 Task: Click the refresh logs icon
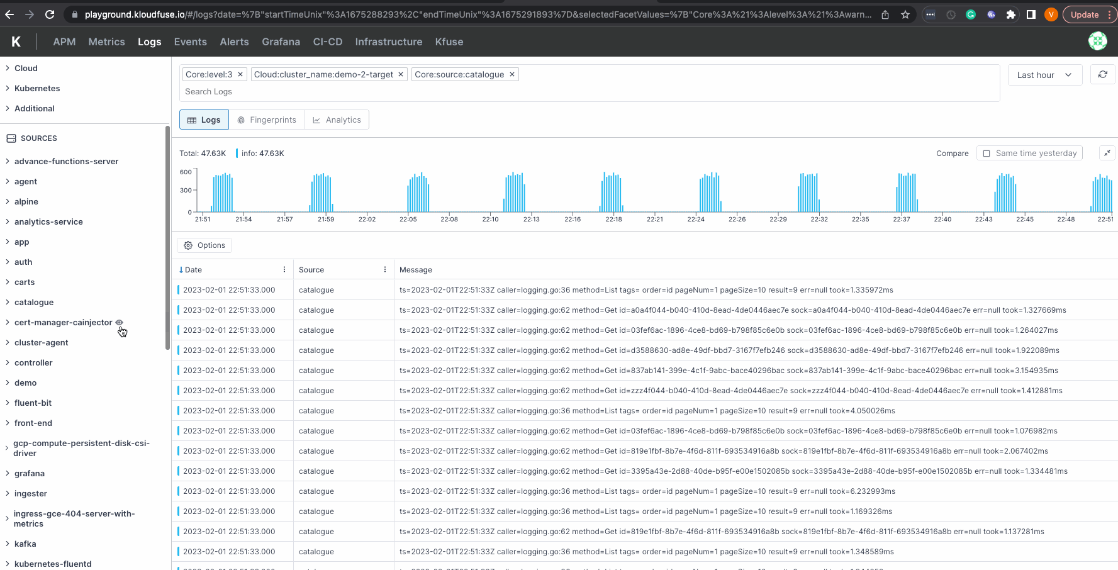pos(1102,74)
